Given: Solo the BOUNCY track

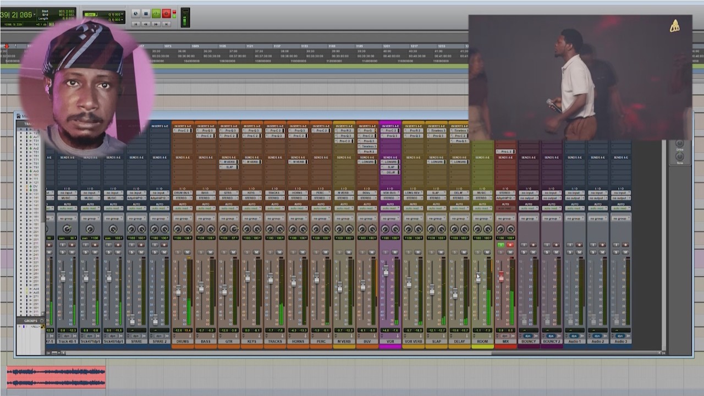Looking at the screenshot, I should click(x=524, y=252).
